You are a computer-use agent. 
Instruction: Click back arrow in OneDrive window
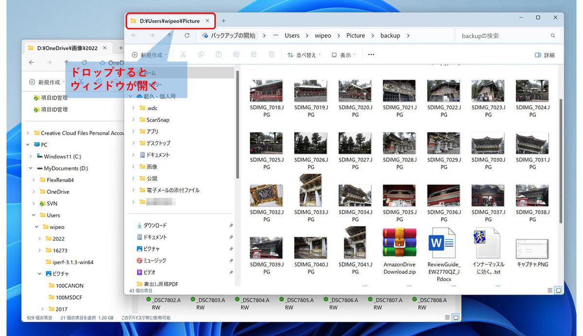point(32,63)
